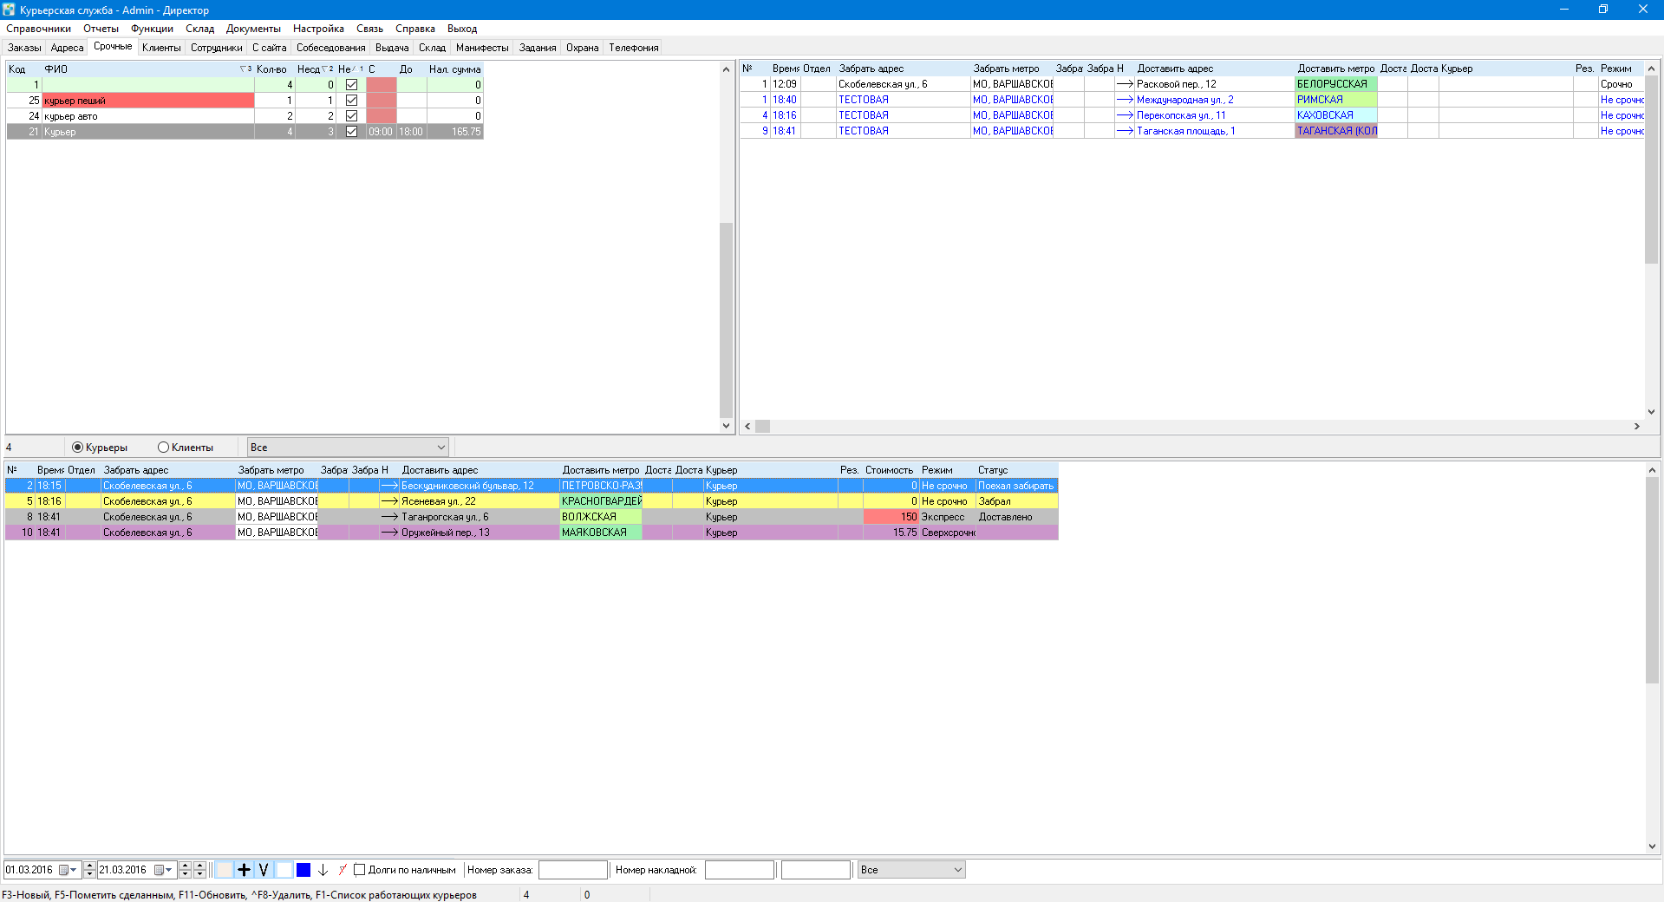The height and width of the screenshot is (902, 1664).
Task: Click the blue square filter button
Action: tap(303, 870)
